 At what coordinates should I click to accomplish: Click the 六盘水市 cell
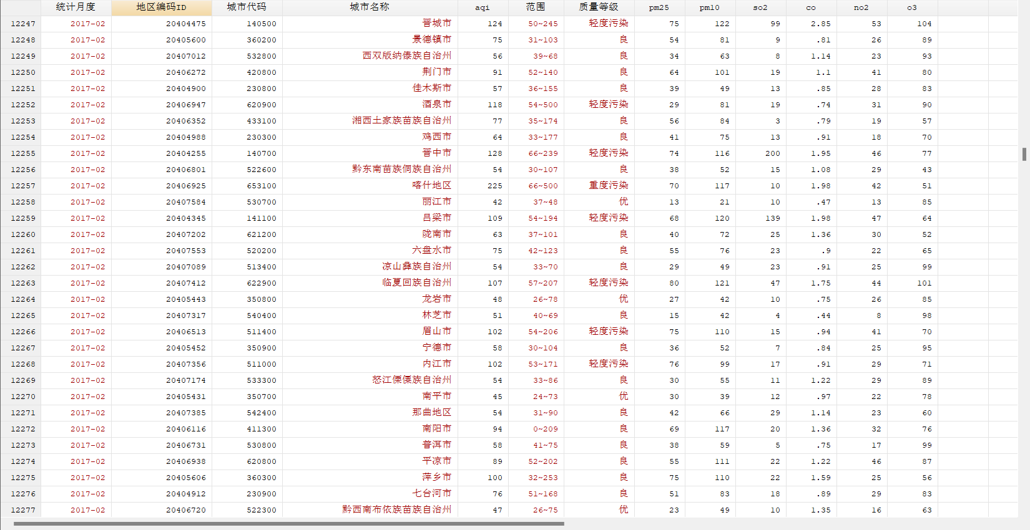(370, 251)
